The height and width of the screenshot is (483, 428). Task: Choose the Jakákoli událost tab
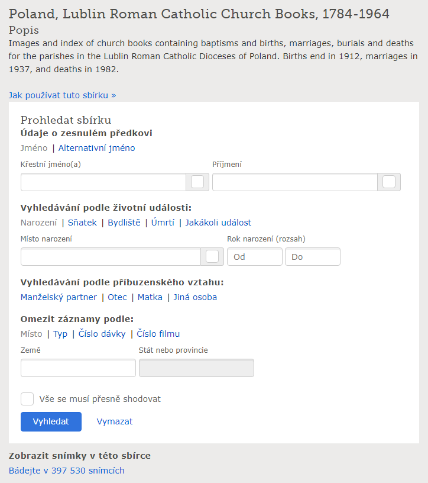(x=218, y=223)
